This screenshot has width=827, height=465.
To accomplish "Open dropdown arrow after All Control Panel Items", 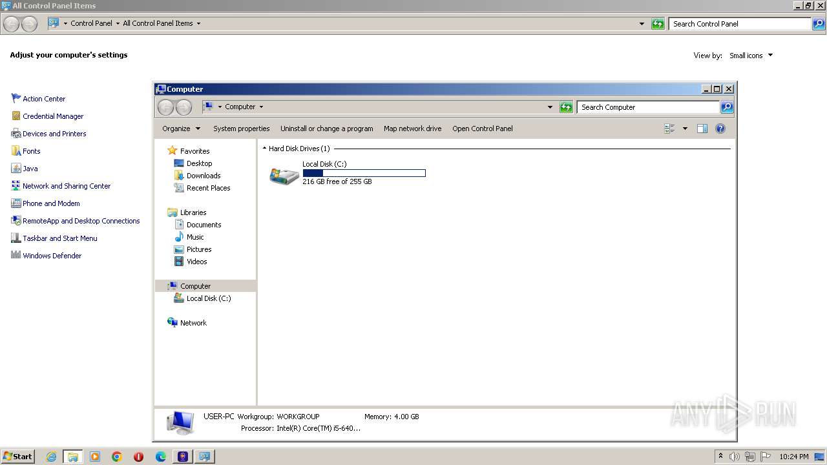I will 198,23.
